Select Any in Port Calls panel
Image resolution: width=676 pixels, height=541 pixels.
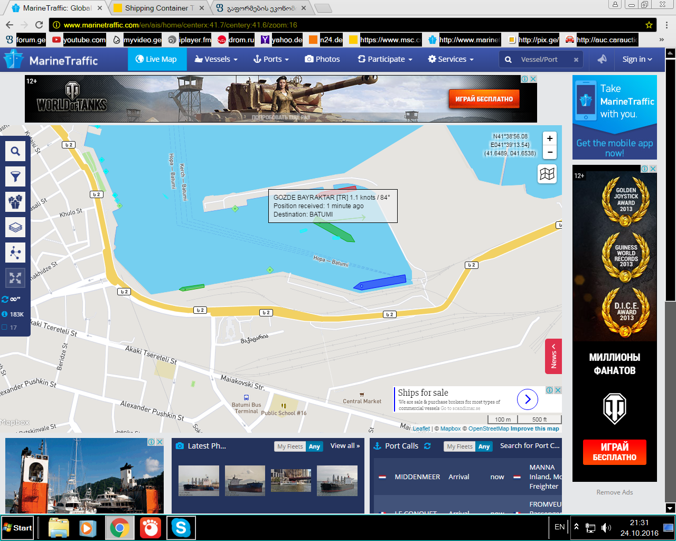click(x=484, y=446)
